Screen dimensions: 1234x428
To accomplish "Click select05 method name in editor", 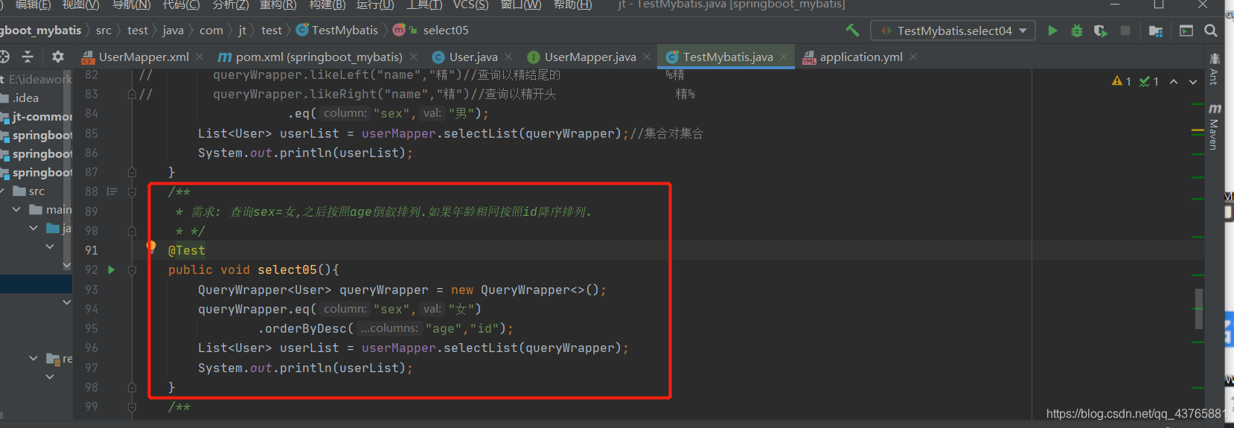I will 287,269.
